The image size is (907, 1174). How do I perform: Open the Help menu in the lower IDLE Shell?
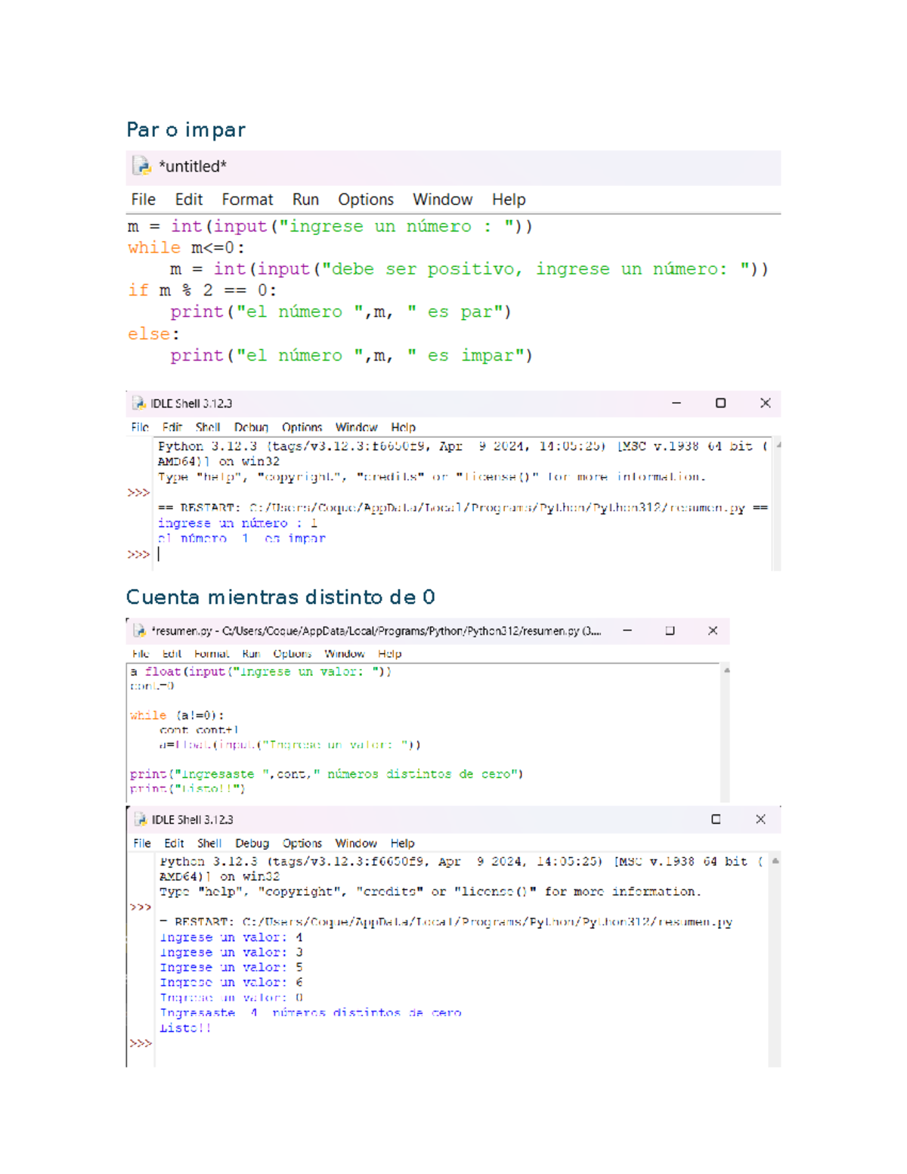coord(402,843)
